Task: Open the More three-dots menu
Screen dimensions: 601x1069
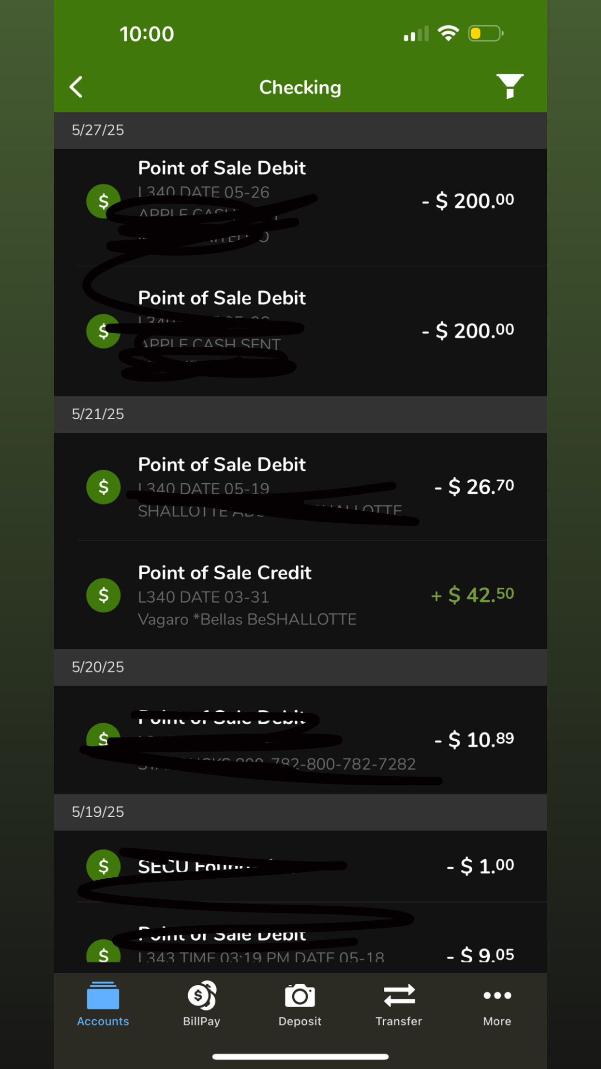Action: pos(497,995)
